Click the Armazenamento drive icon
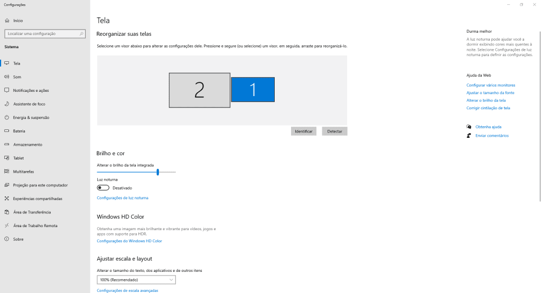Screen dimensions: 541x293 coord(7,145)
